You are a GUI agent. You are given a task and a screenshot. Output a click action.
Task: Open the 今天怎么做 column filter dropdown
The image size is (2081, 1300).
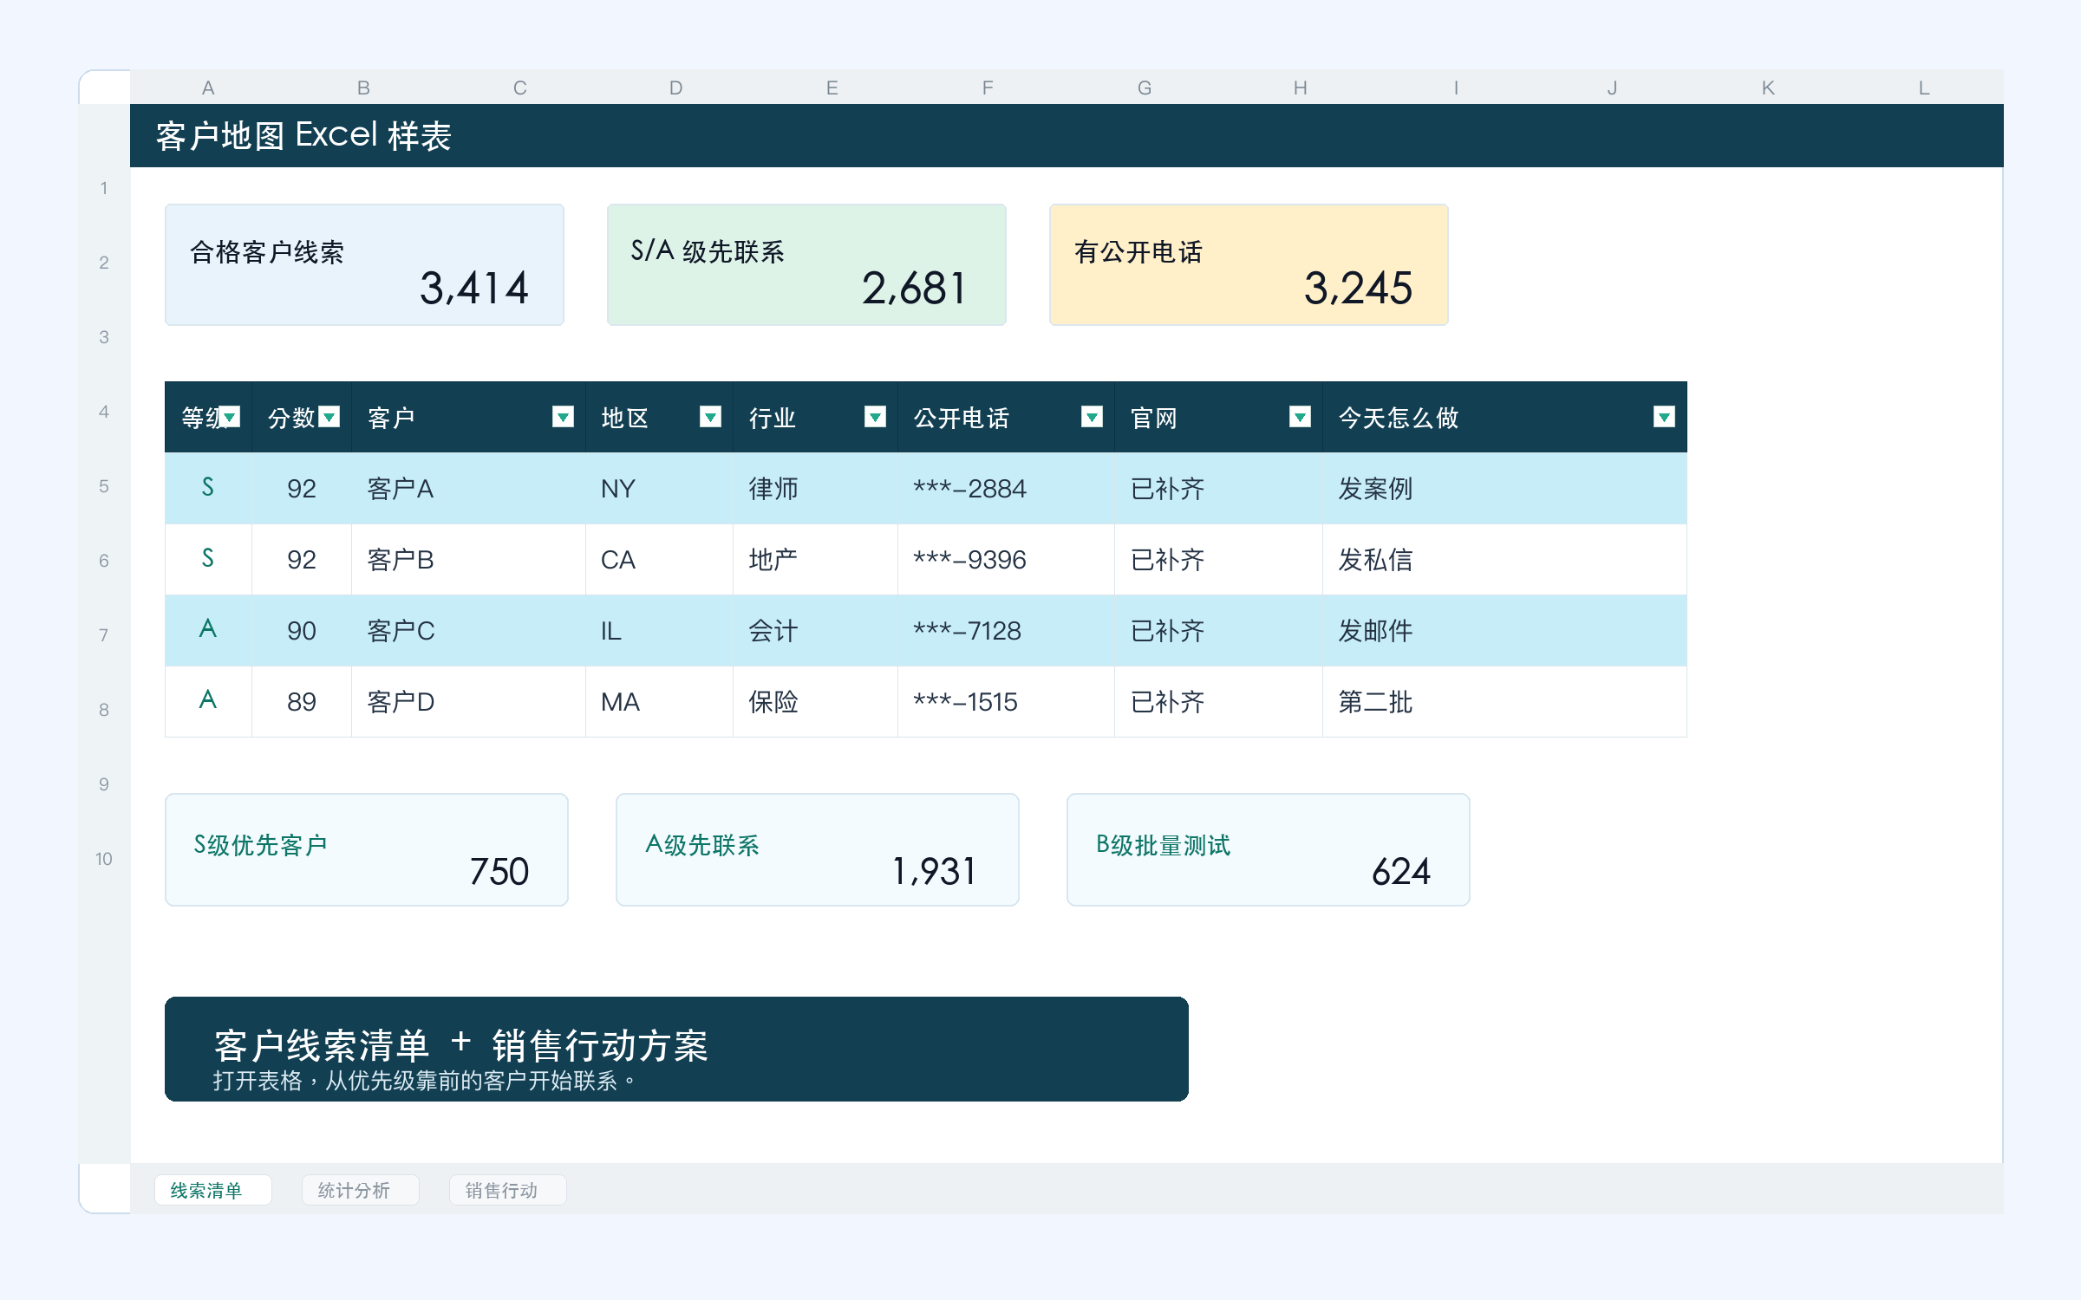click(x=1665, y=418)
